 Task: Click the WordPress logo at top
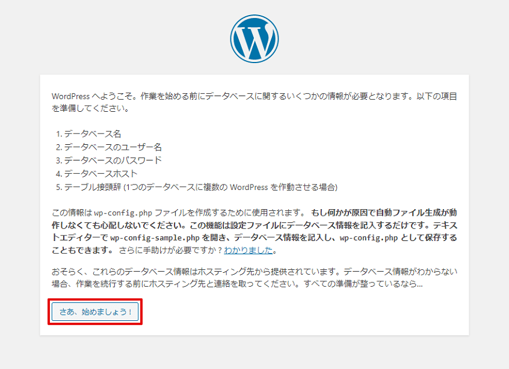[x=255, y=38]
